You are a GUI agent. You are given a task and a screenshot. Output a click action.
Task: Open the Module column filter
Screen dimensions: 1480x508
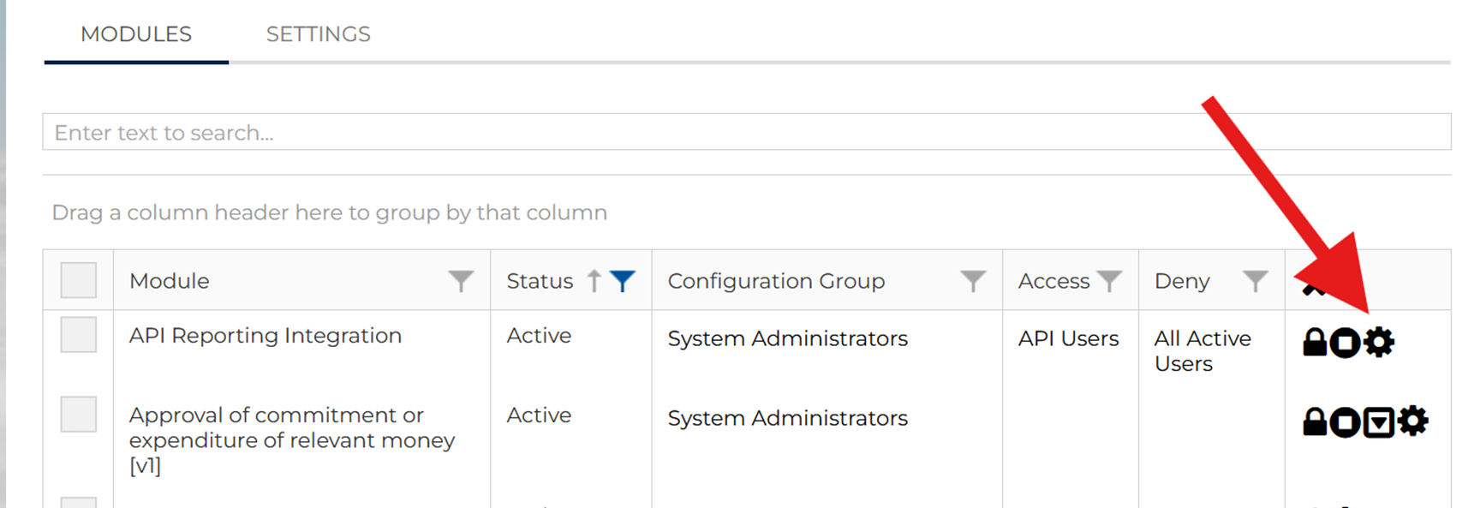coord(461,281)
